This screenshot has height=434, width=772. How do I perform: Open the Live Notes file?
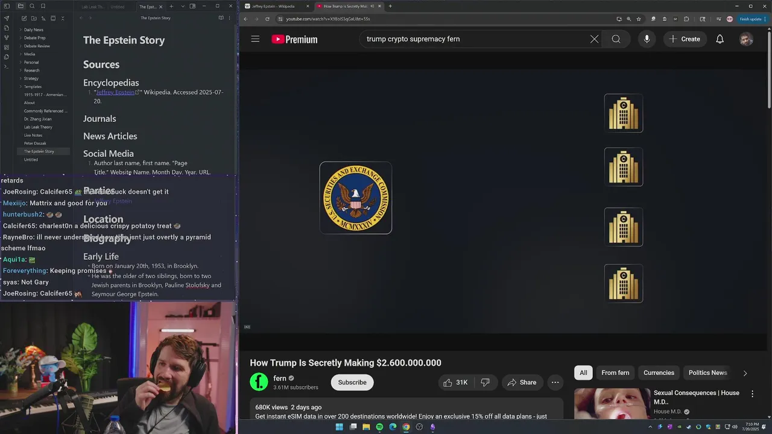[33, 135]
